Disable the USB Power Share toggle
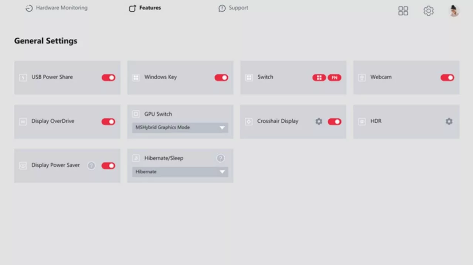The width and height of the screenshot is (473, 265). click(x=108, y=78)
